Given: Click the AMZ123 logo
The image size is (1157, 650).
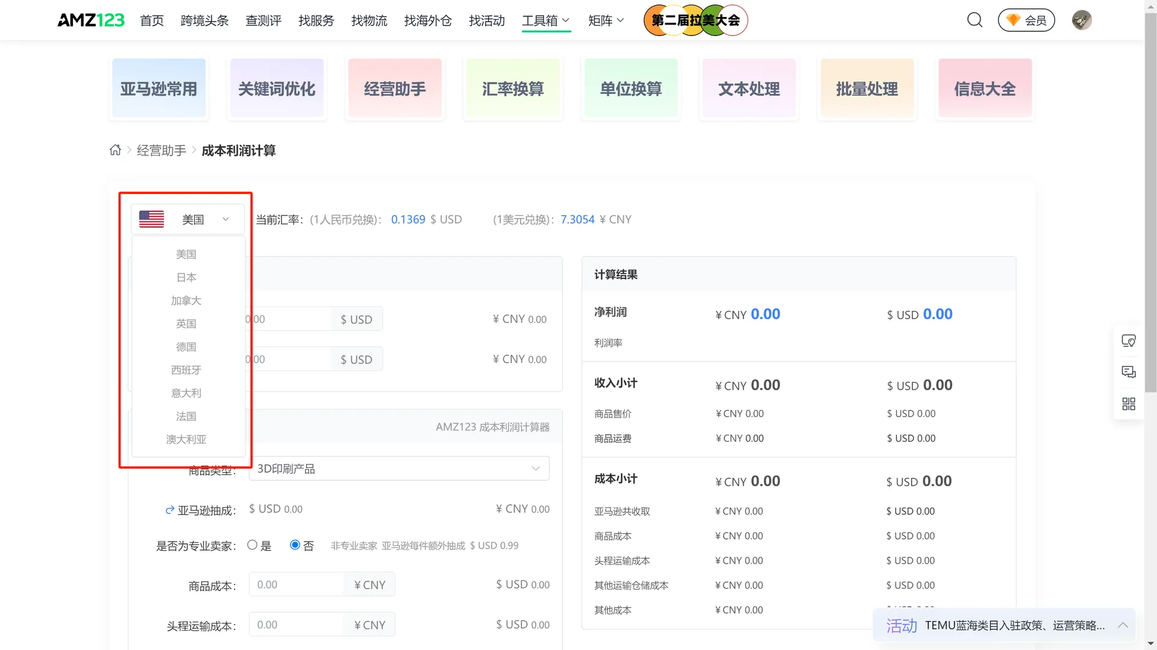Looking at the screenshot, I should pos(91,20).
